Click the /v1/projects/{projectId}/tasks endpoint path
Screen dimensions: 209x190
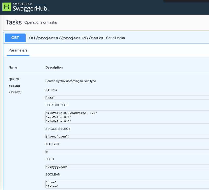click(66, 38)
